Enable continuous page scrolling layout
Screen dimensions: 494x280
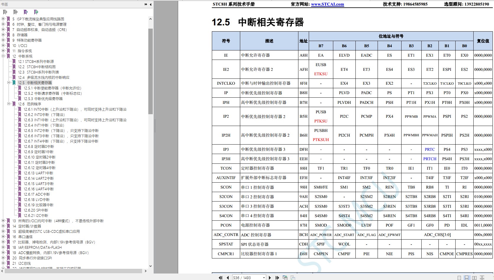pyautogui.click(x=467, y=278)
